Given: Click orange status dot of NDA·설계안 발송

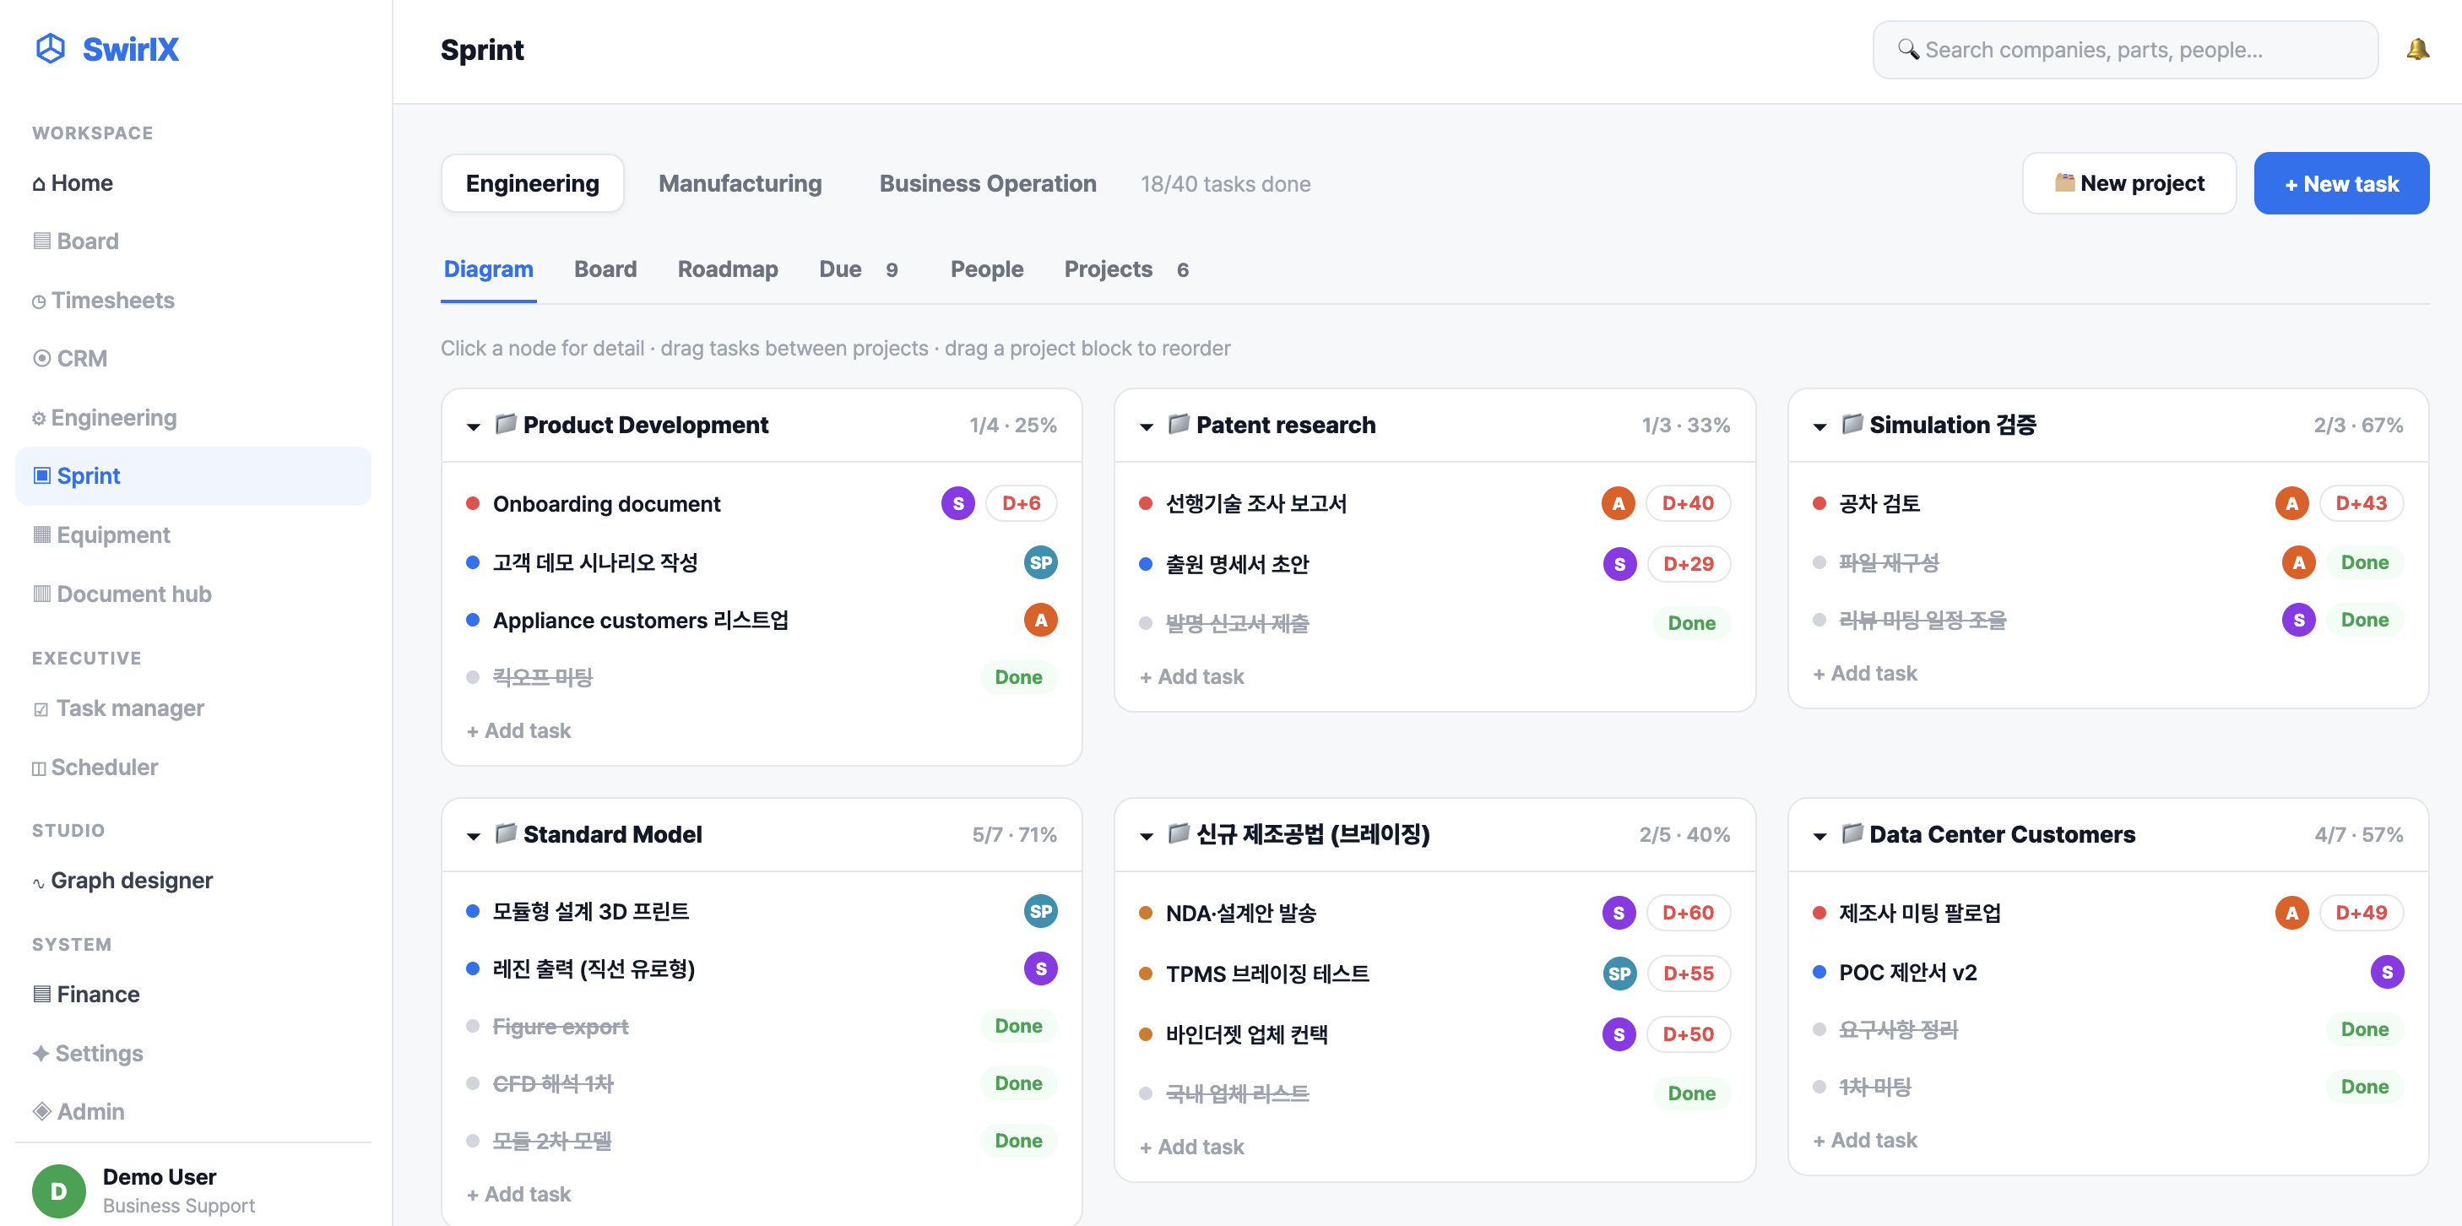Looking at the screenshot, I should [1145, 913].
